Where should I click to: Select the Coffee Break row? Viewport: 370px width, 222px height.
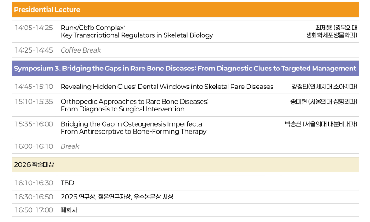(x=185, y=50)
